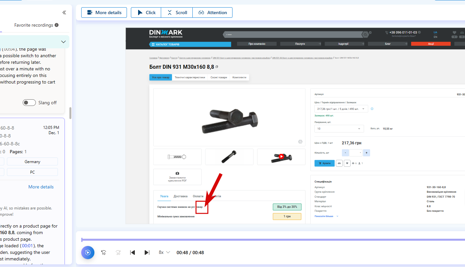Switch site language to UA
The height and width of the screenshot is (267, 465).
(435, 33)
